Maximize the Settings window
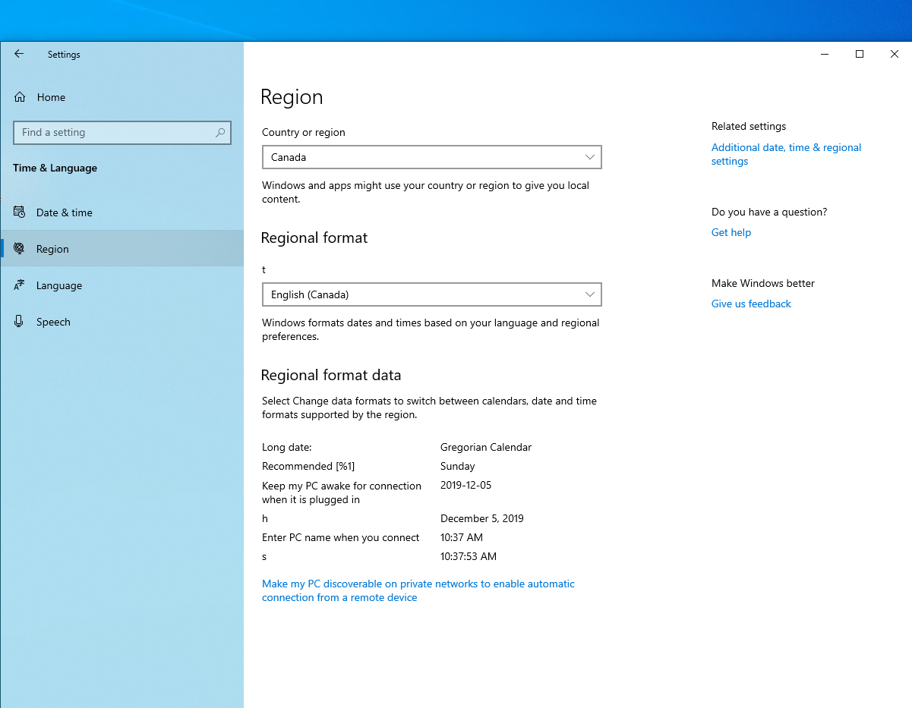Image resolution: width=912 pixels, height=708 pixels. (x=860, y=54)
